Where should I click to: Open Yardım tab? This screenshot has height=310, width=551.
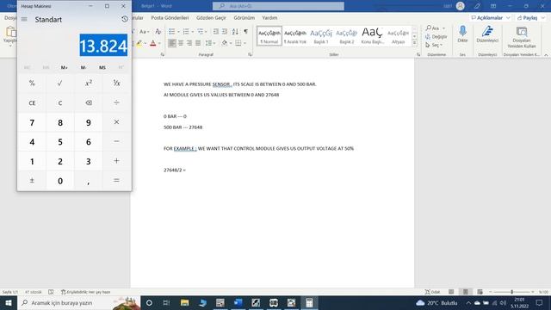point(269,17)
